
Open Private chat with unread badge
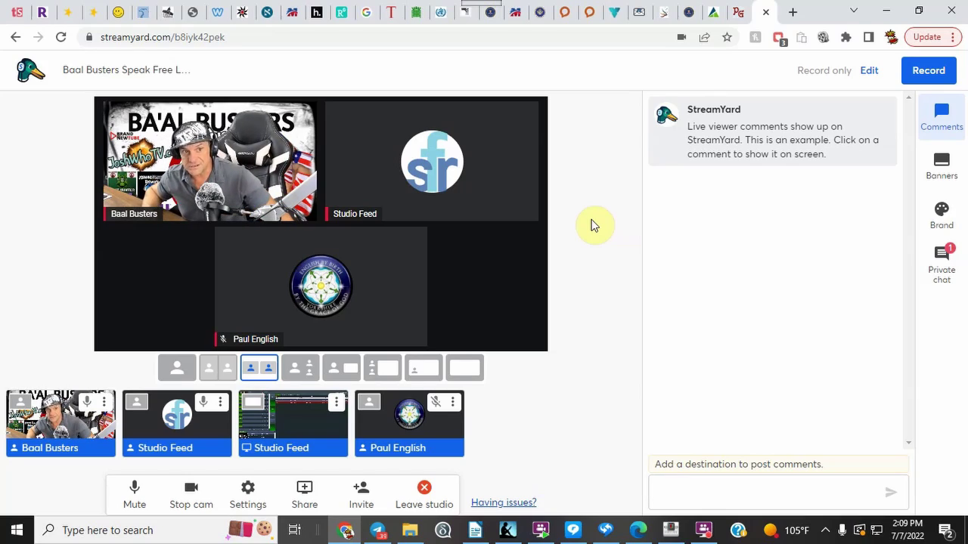pyautogui.click(x=941, y=264)
